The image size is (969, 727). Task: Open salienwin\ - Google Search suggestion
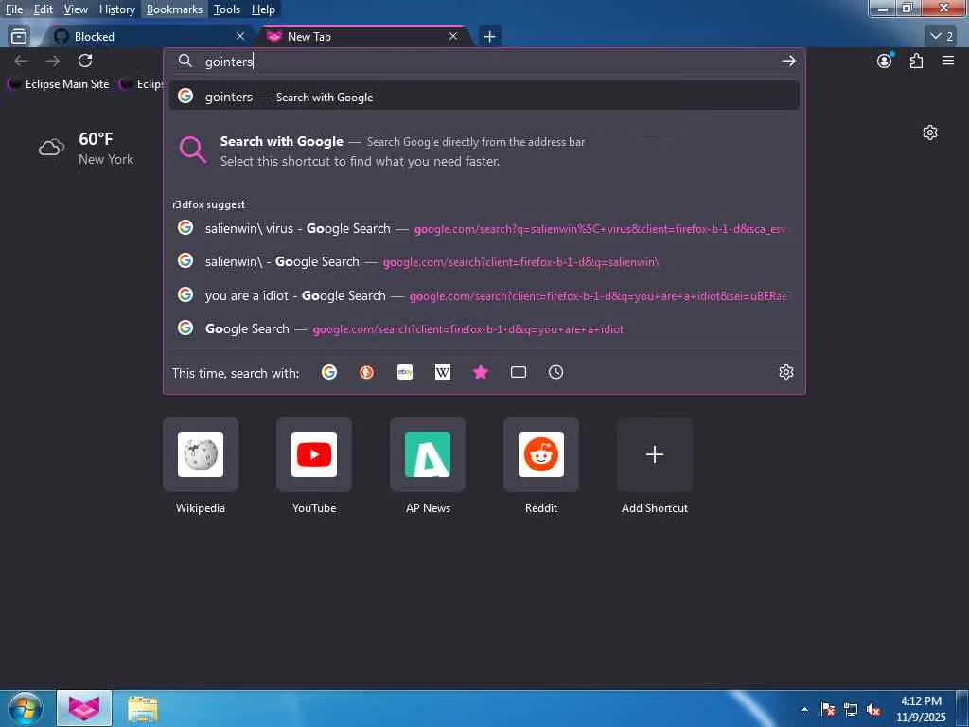pos(484,261)
